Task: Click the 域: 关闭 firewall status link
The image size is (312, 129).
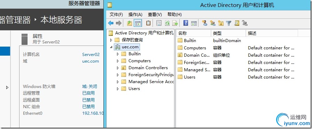Action: pyautogui.click(x=89, y=87)
